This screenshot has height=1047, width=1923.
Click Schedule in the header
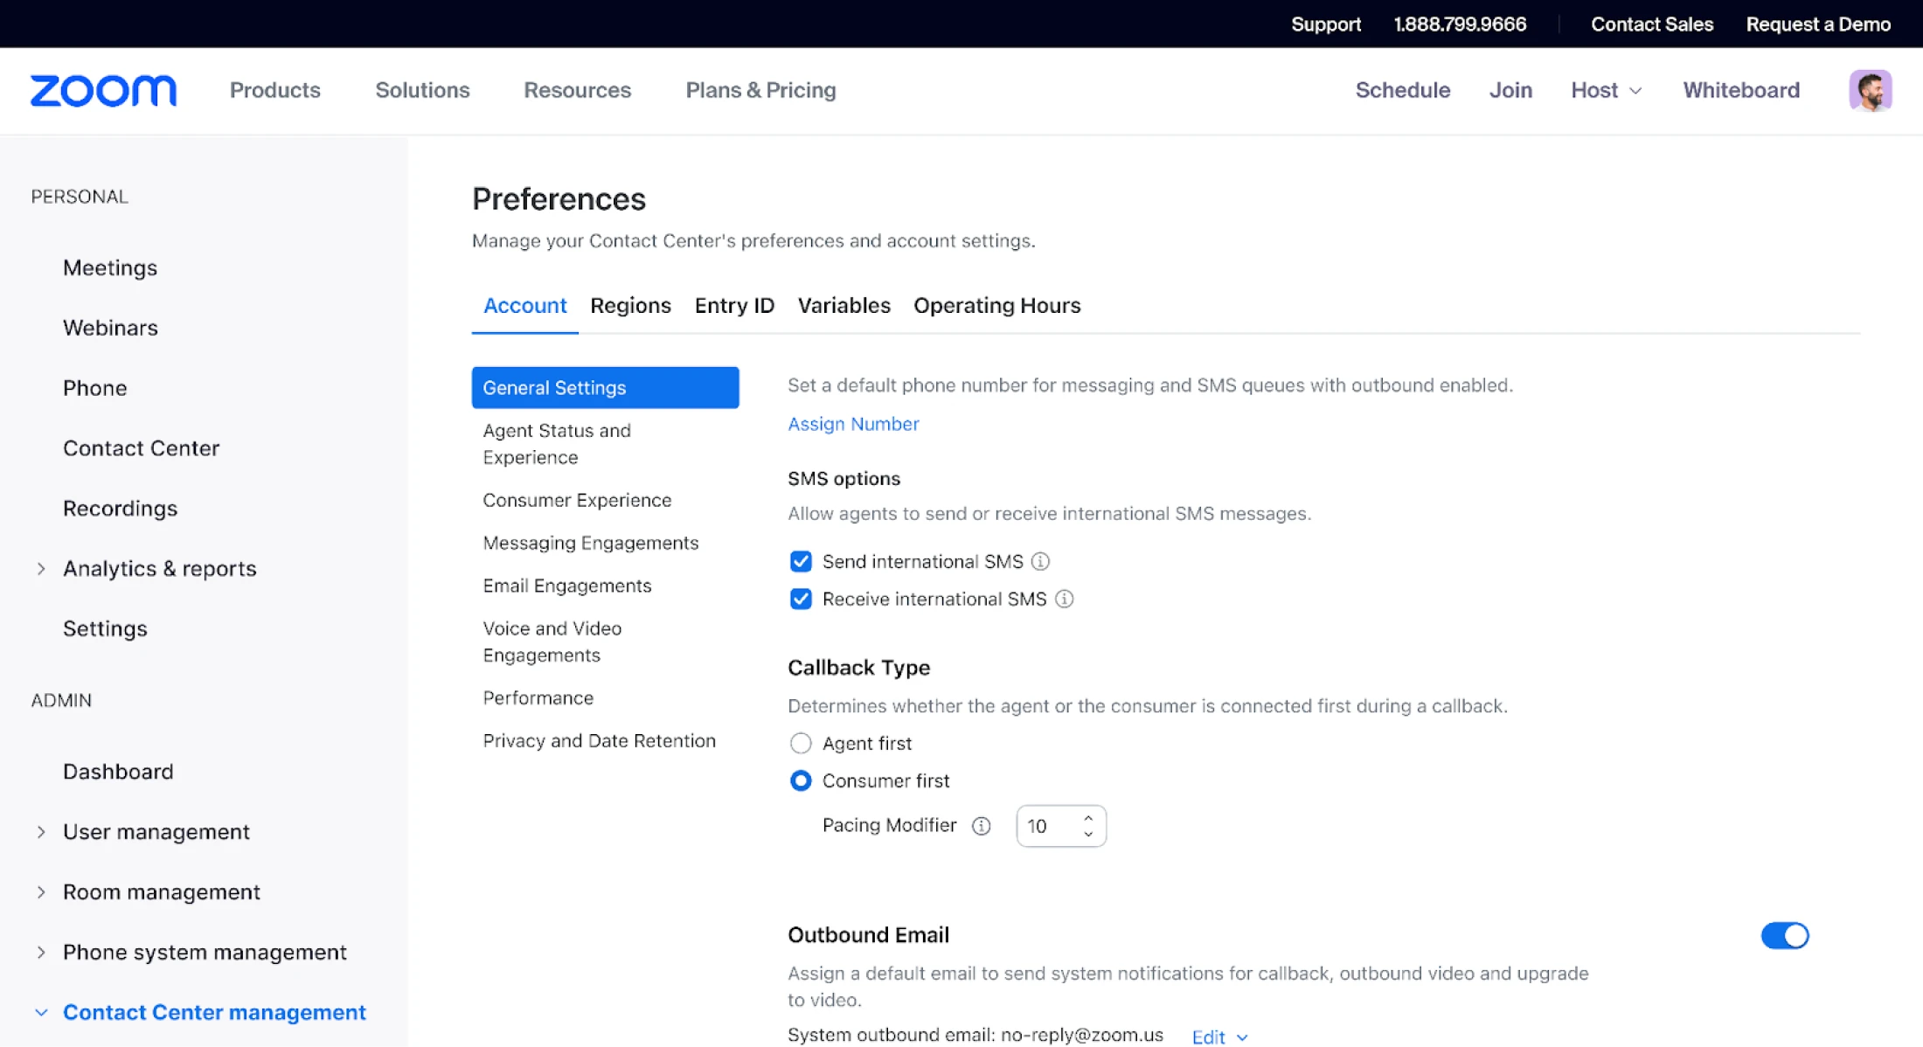[x=1403, y=90]
